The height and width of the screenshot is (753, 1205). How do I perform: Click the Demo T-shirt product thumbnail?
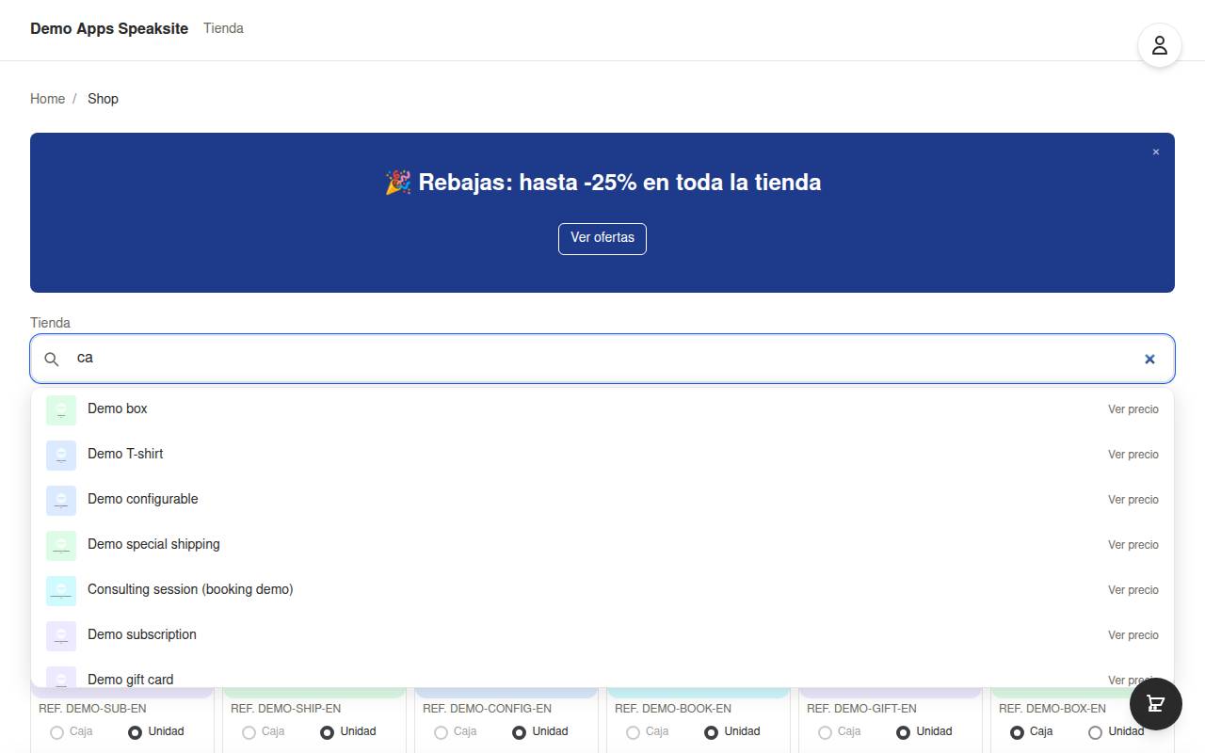(x=61, y=455)
